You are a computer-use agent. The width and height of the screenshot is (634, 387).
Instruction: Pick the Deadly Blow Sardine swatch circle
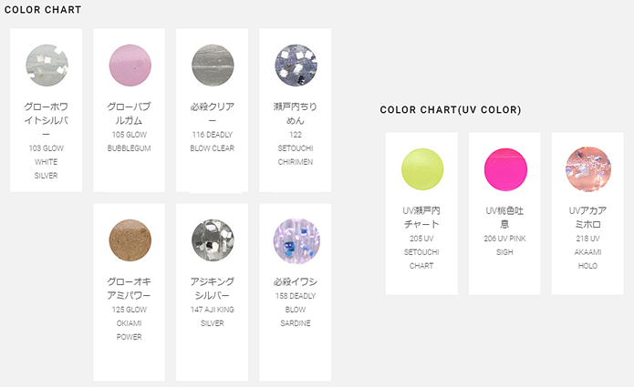click(x=295, y=239)
